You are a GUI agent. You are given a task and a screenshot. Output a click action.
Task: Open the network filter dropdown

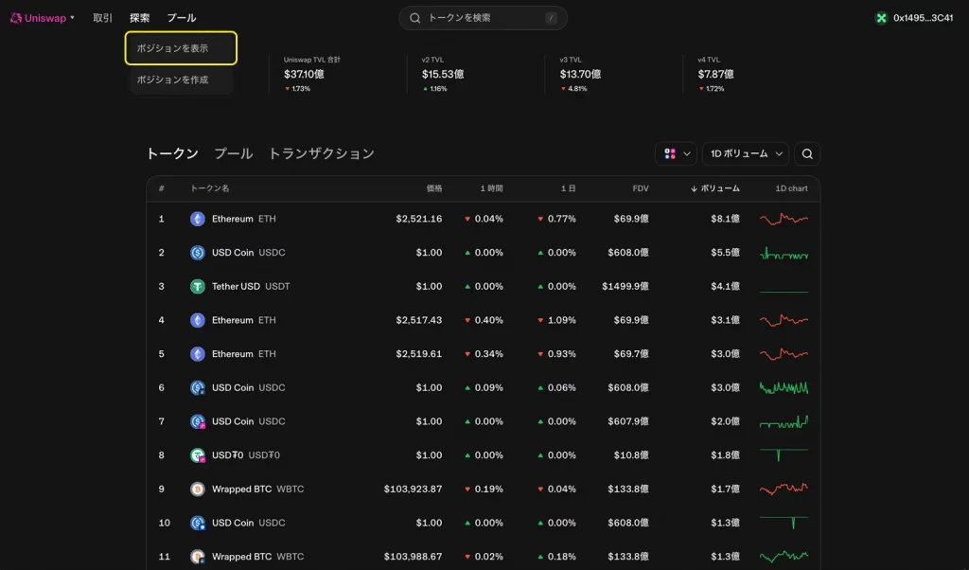point(676,153)
